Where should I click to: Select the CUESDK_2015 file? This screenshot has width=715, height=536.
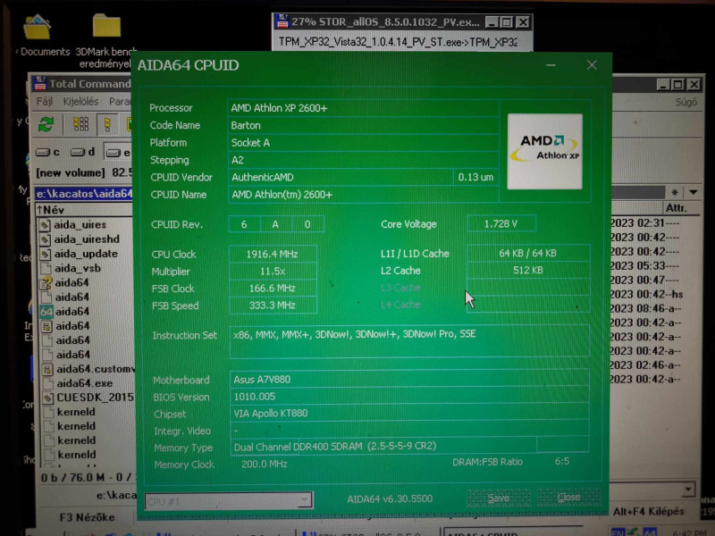pyautogui.click(x=88, y=398)
